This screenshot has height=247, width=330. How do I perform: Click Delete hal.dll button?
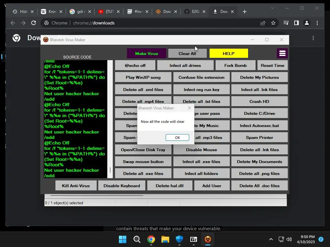170,186
